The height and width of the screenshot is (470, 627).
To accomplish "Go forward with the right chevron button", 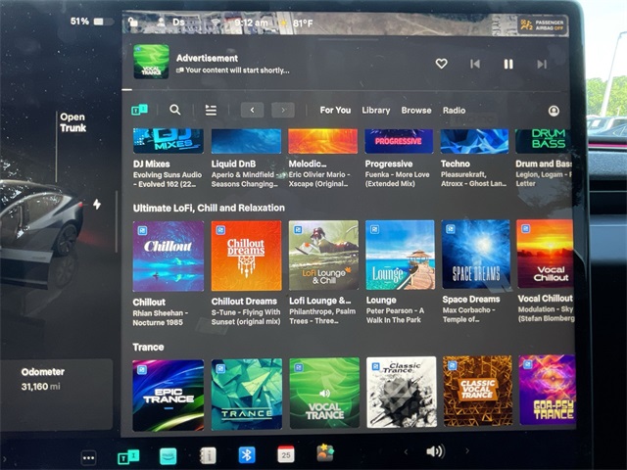I will [283, 110].
